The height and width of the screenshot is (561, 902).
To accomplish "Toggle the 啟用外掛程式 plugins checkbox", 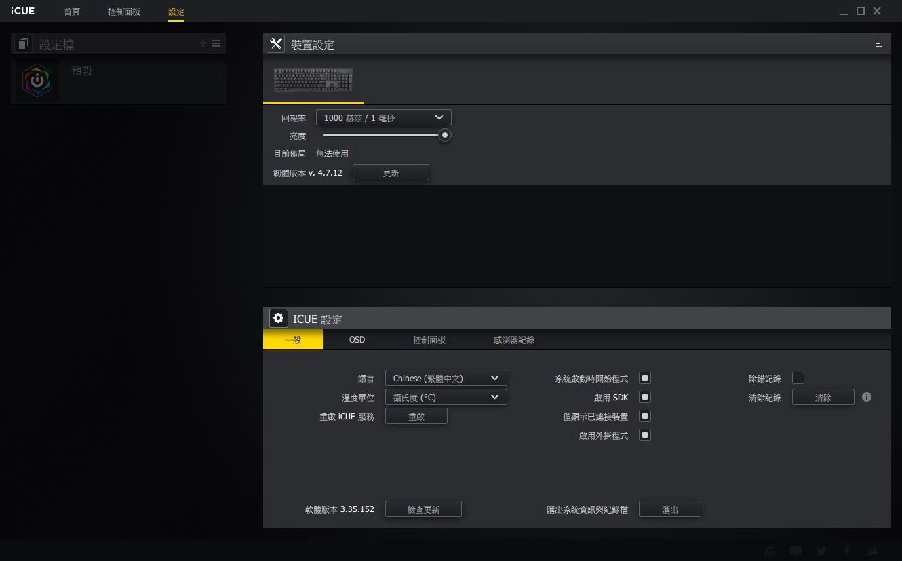I will click(x=645, y=435).
